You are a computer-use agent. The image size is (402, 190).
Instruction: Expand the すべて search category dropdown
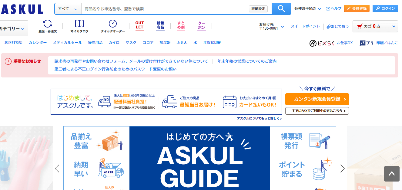[68, 9]
